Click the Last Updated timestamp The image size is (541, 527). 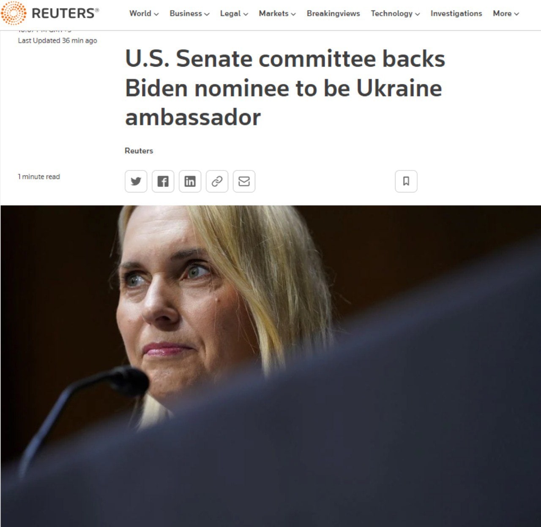[x=57, y=41]
